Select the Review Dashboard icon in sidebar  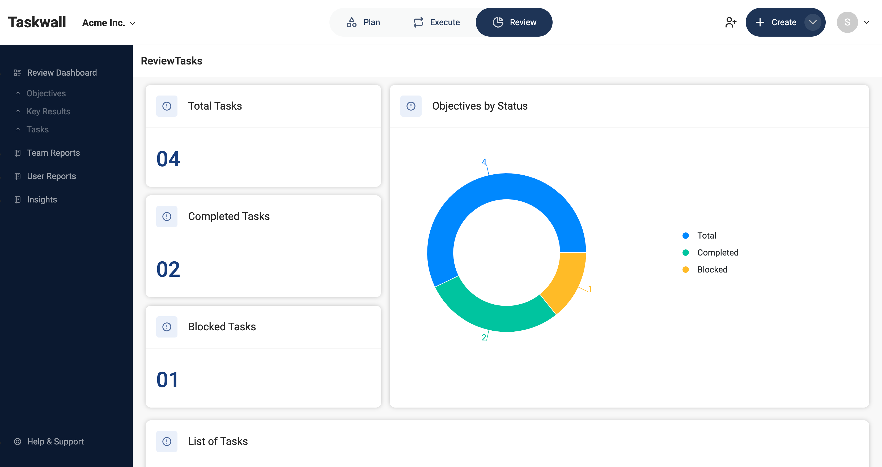(18, 72)
